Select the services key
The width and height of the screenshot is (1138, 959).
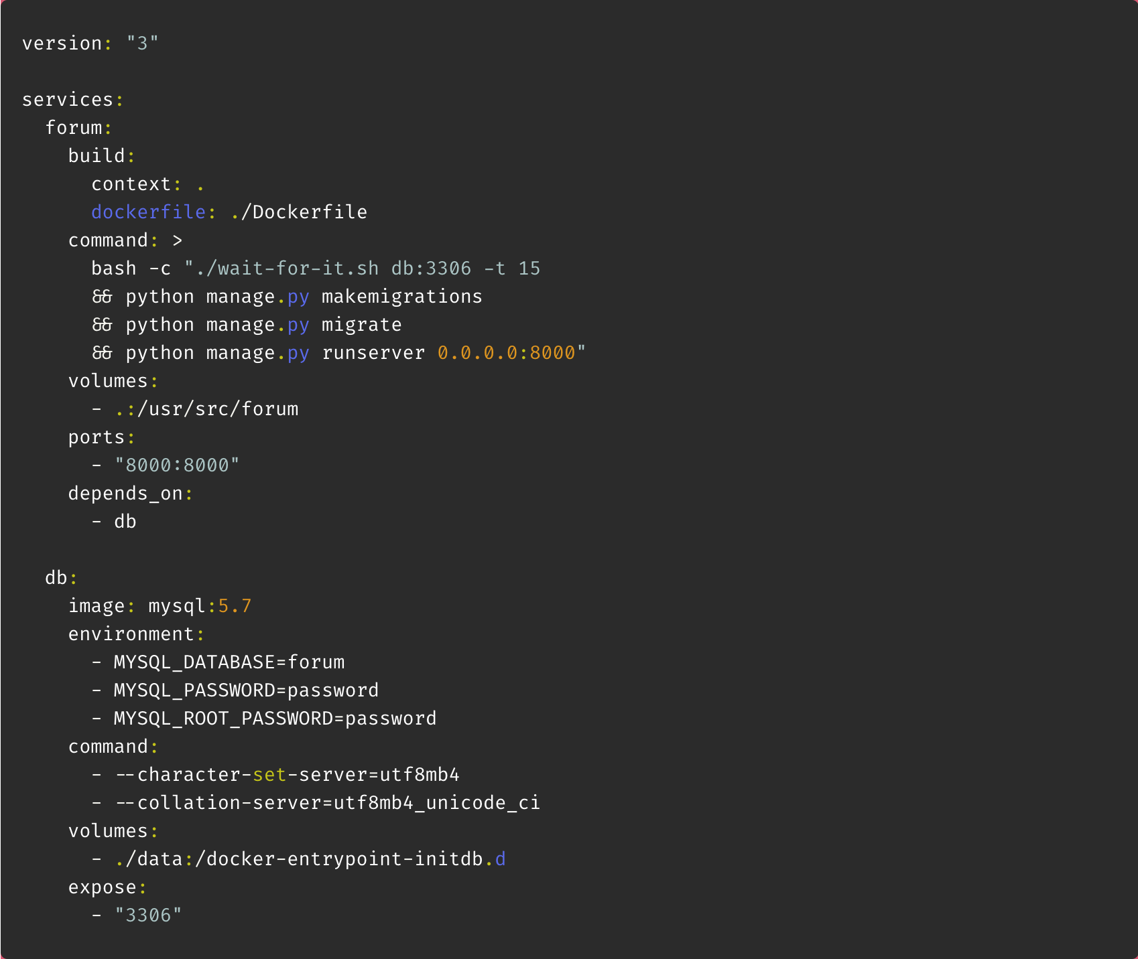[x=68, y=99]
